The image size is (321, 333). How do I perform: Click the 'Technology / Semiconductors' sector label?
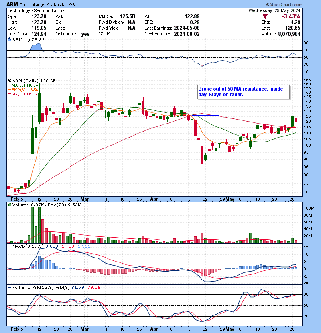point(37,10)
